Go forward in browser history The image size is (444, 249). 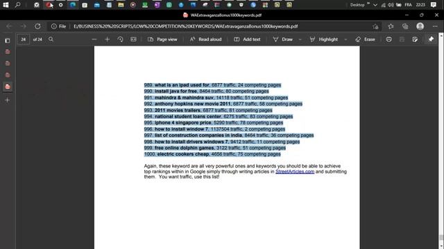tap(24, 26)
